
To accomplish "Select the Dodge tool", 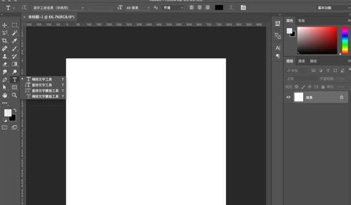I will [x=15, y=72].
